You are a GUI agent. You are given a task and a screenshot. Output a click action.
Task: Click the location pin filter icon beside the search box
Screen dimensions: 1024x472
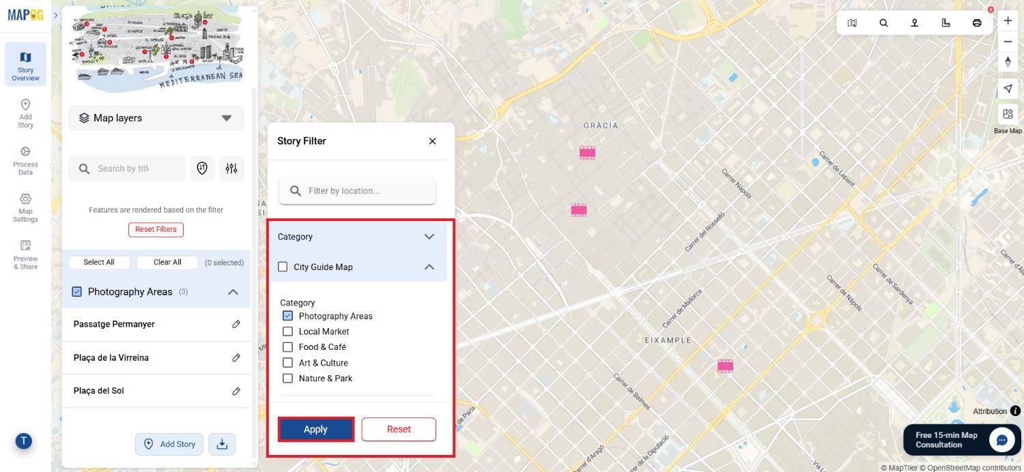pyautogui.click(x=202, y=168)
